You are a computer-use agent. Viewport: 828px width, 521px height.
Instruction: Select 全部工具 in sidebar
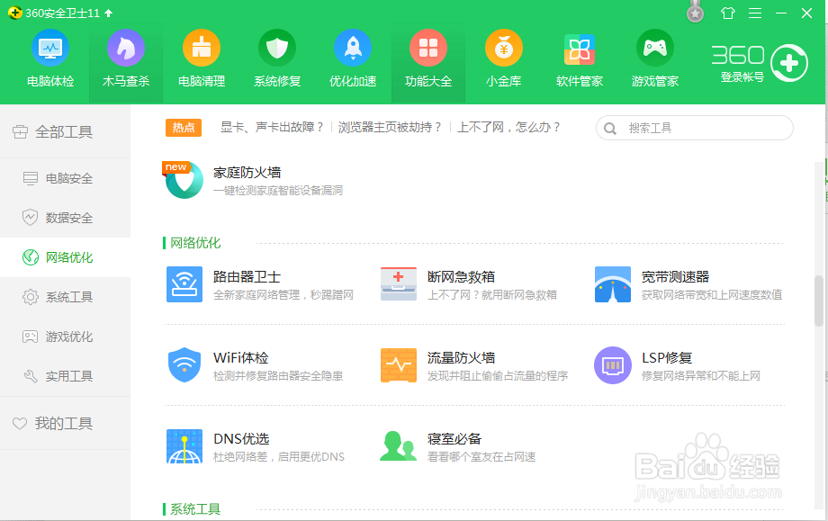click(65, 131)
